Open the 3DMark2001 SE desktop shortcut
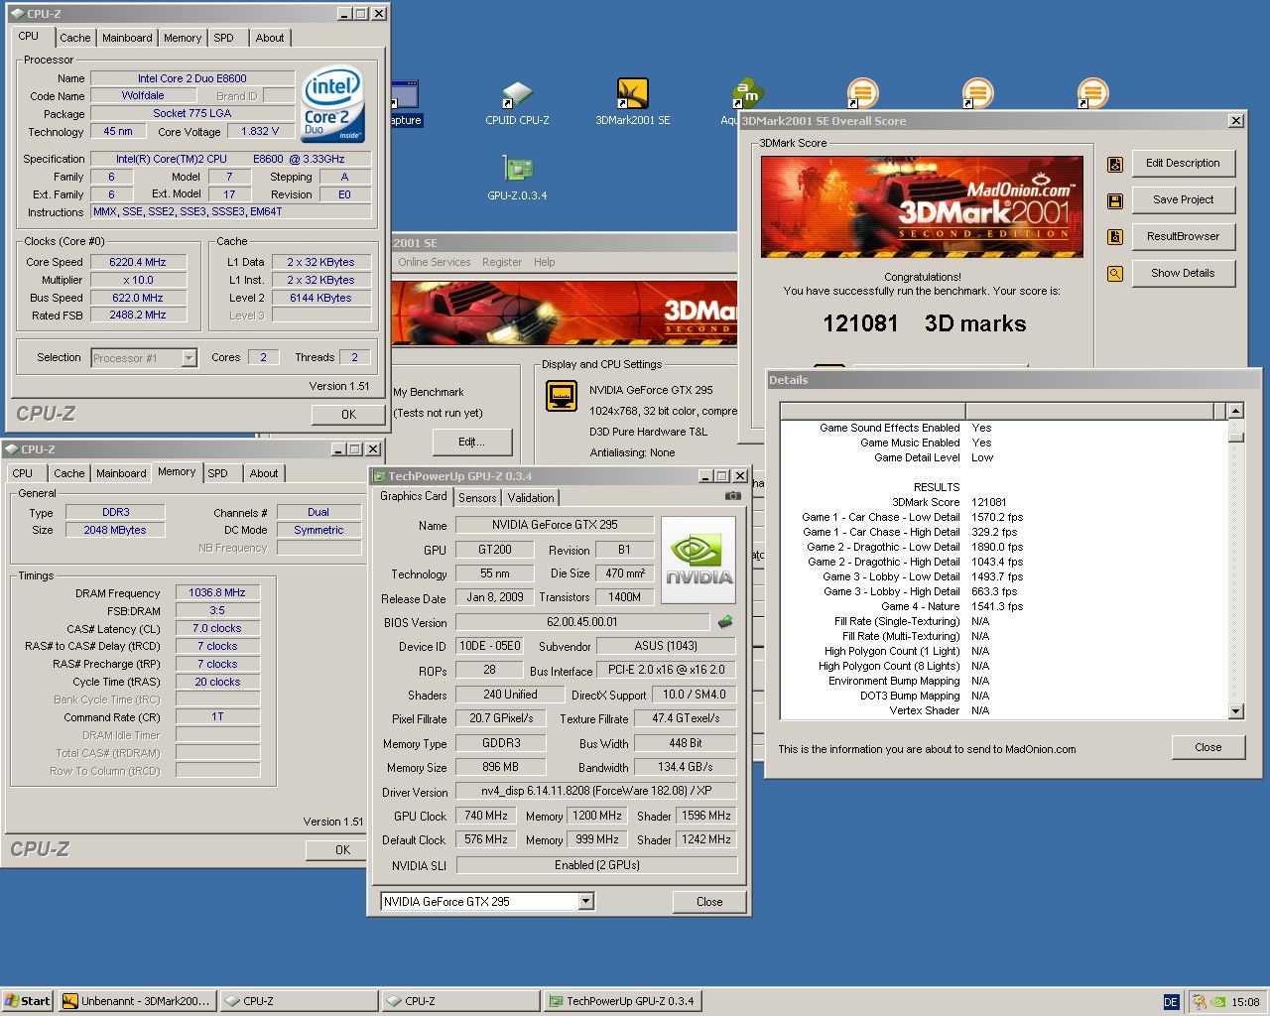The height and width of the screenshot is (1016, 1270). click(632, 103)
